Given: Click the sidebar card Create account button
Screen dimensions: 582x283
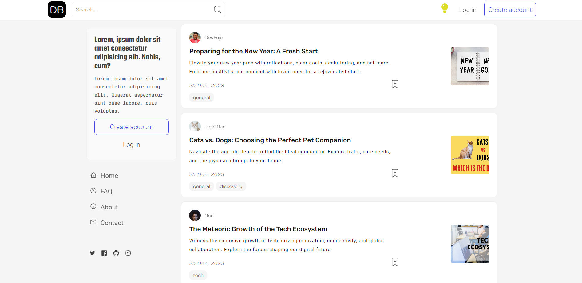Looking at the screenshot, I should click(132, 127).
